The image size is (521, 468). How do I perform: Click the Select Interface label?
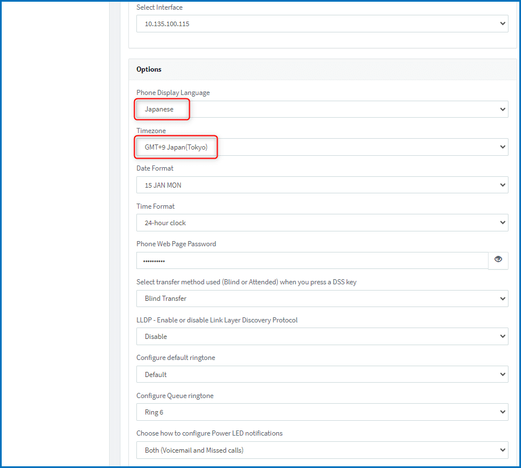click(160, 7)
